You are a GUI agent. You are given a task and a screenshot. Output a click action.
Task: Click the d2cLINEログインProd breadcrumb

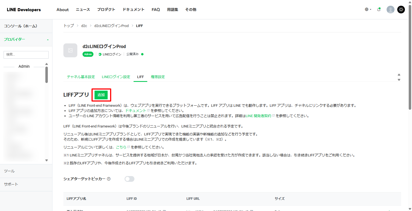[x=111, y=26]
